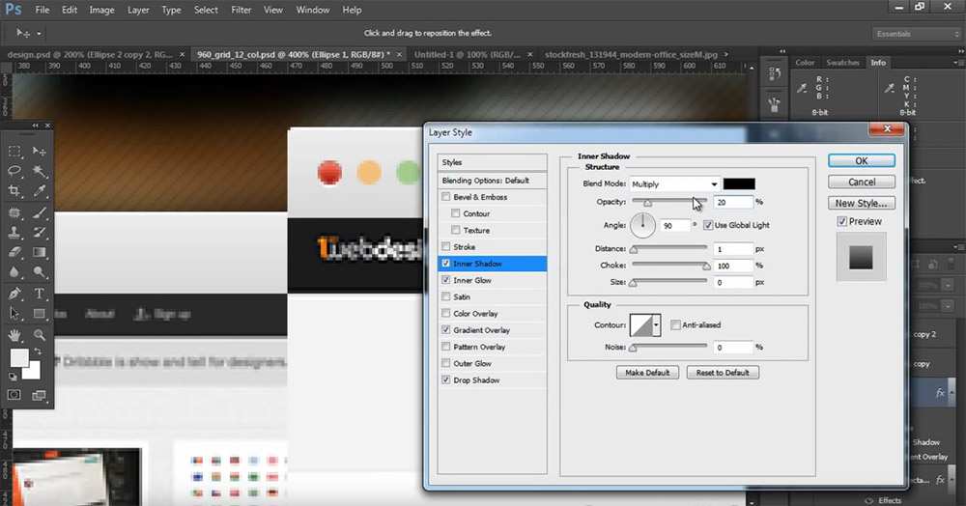Viewport: 966px width, 506px height.
Task: Click the black inner shadow color swatch
Action: [x=739, y=183]
